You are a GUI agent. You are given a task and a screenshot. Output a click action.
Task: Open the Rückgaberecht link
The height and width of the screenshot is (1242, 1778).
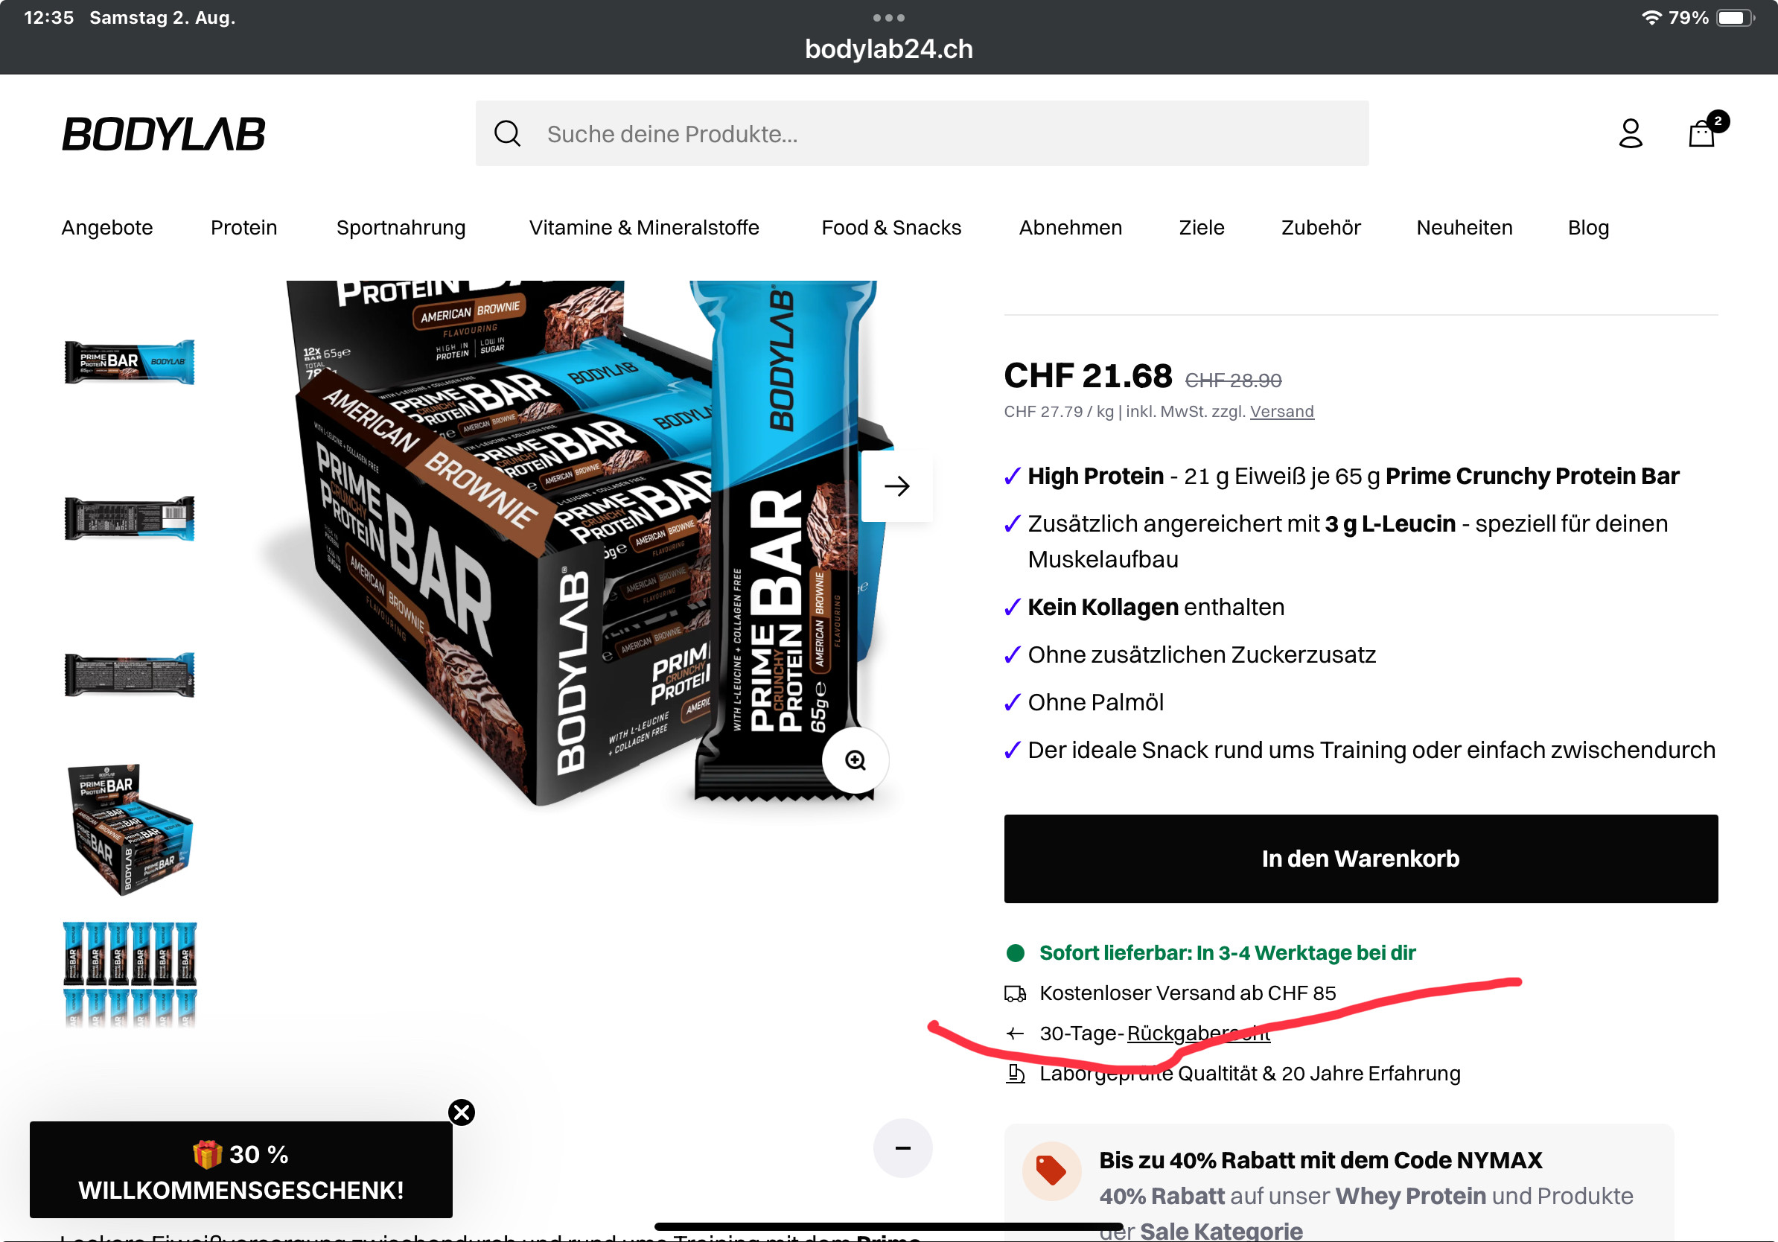click(1198, 1033)
